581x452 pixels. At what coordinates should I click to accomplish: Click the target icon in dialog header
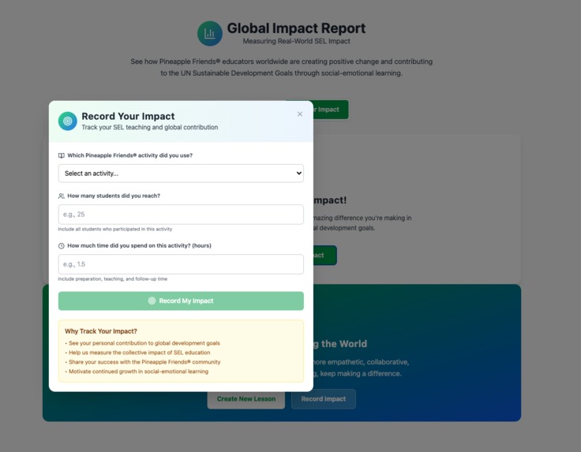(x=67, y=121)
